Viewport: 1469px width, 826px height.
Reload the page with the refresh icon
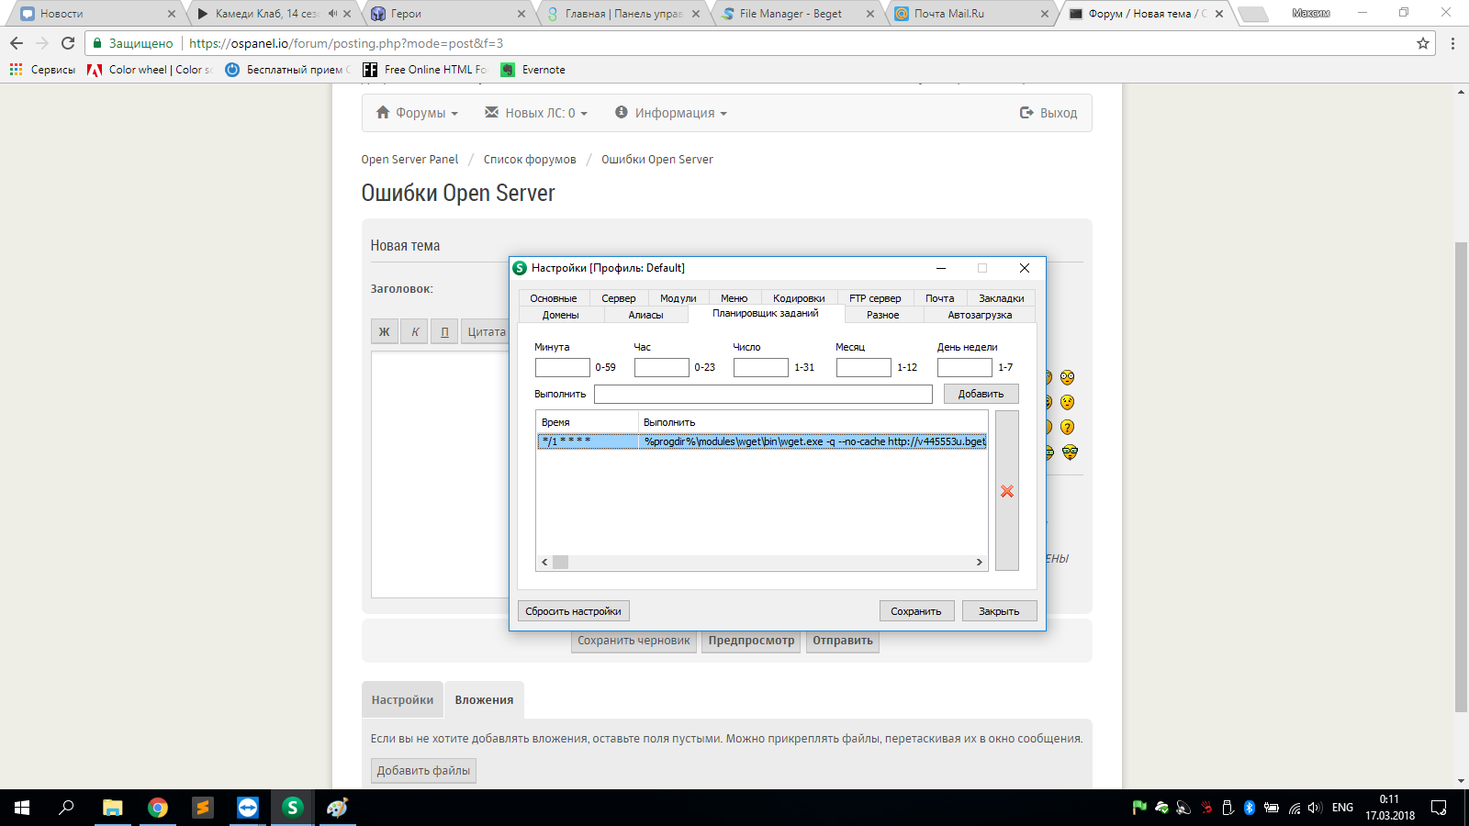click(68, 43)
